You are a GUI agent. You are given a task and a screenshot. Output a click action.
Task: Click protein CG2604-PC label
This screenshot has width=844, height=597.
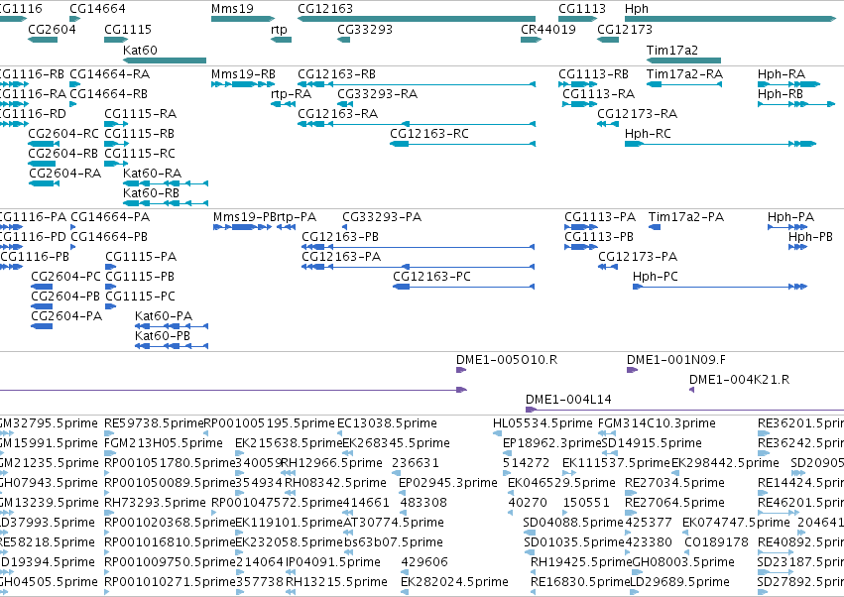[65, 276]
